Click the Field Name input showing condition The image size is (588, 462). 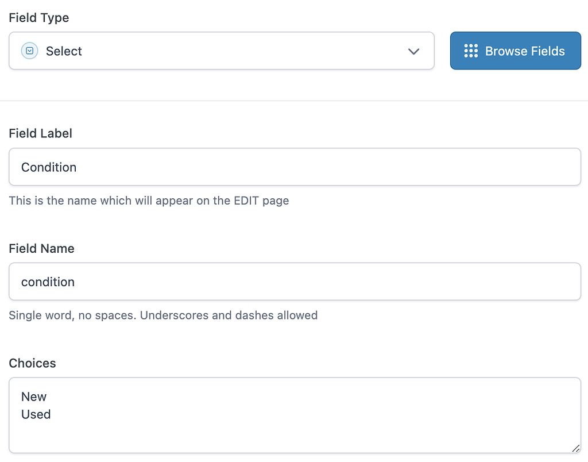coord(230,282)
